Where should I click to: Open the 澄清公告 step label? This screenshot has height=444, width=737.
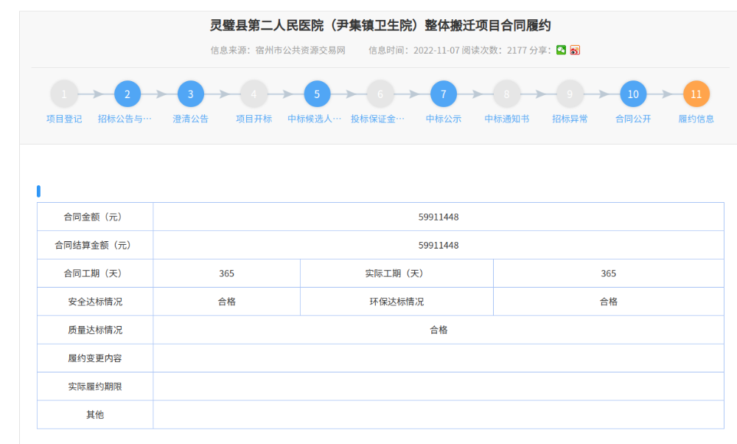coord(190,119)
